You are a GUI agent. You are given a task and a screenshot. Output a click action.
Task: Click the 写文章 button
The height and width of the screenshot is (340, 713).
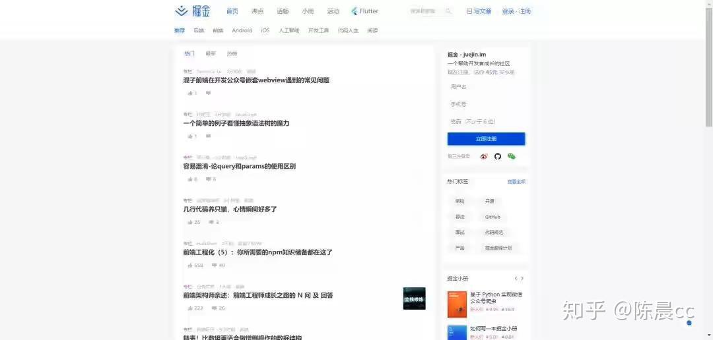[x=479, y=11]
